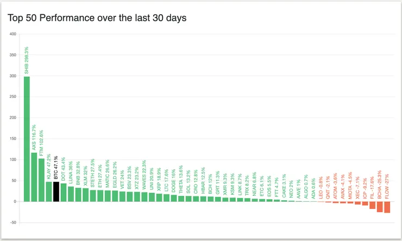Click the FTM 102.6% bar
This screenshot has height=241, width=402.
coord(41,180)
